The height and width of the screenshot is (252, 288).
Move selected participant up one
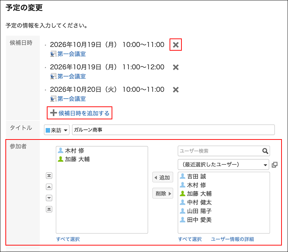[49, 187]
